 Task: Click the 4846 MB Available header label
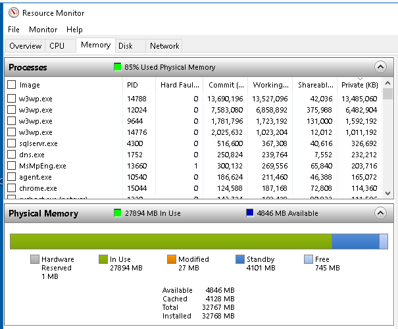tap(287, 213)
